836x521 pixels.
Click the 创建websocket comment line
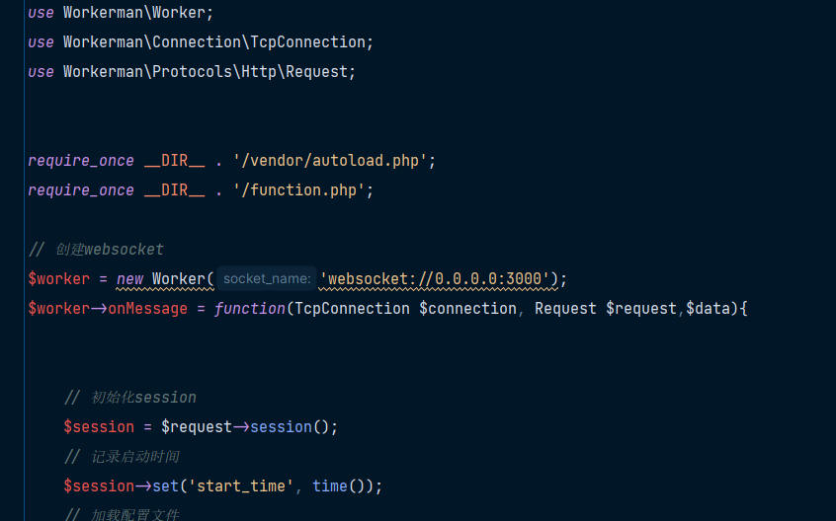click(96, 250)
